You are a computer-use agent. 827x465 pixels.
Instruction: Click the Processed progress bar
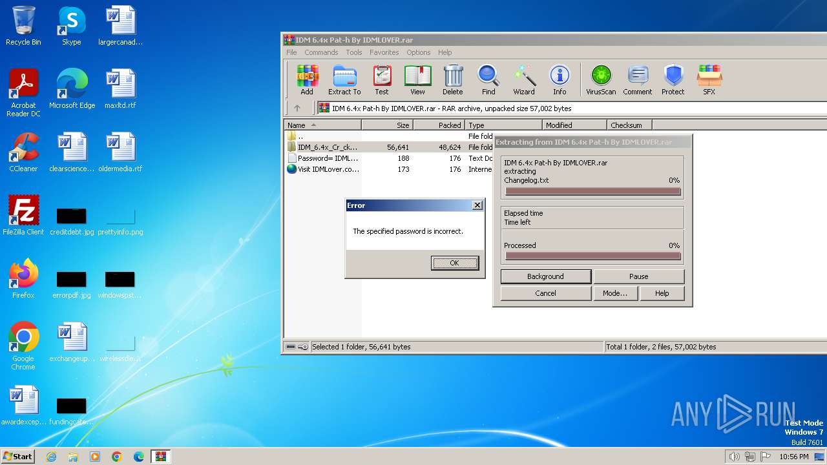tap(592, 256)
